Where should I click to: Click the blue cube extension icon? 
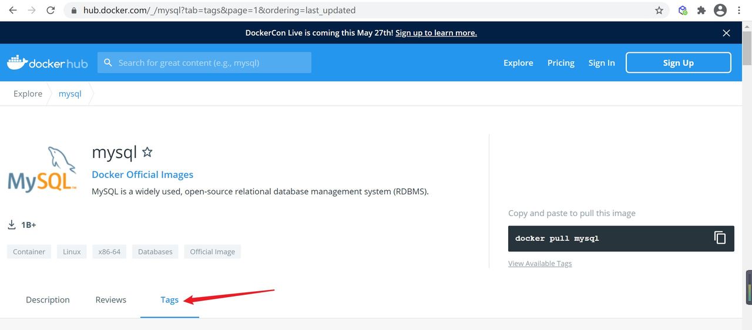683,10
